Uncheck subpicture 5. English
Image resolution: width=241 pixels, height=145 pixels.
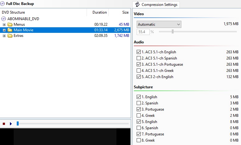point(139,122)
